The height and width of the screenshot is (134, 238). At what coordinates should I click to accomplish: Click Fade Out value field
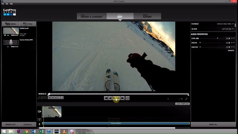(x=228, y=47)
